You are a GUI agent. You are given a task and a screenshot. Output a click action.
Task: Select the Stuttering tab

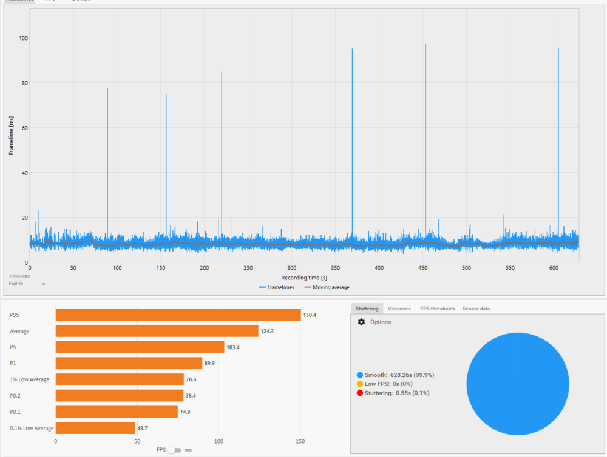click(367, 309)
